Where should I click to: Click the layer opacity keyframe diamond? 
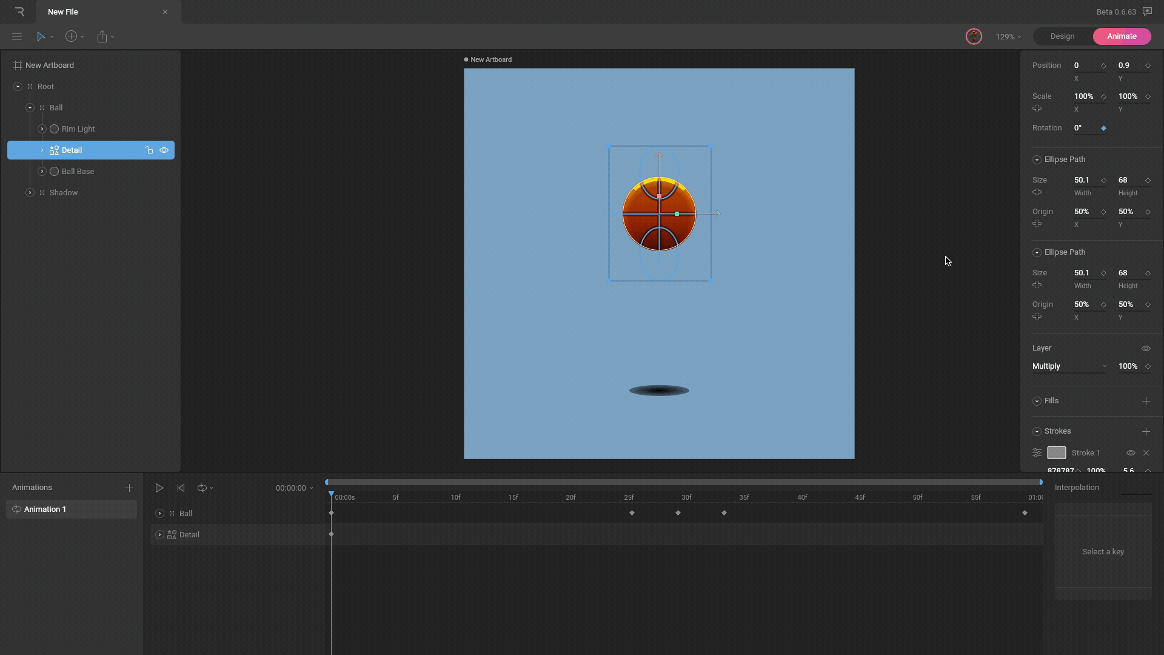tap(1148, 366)
